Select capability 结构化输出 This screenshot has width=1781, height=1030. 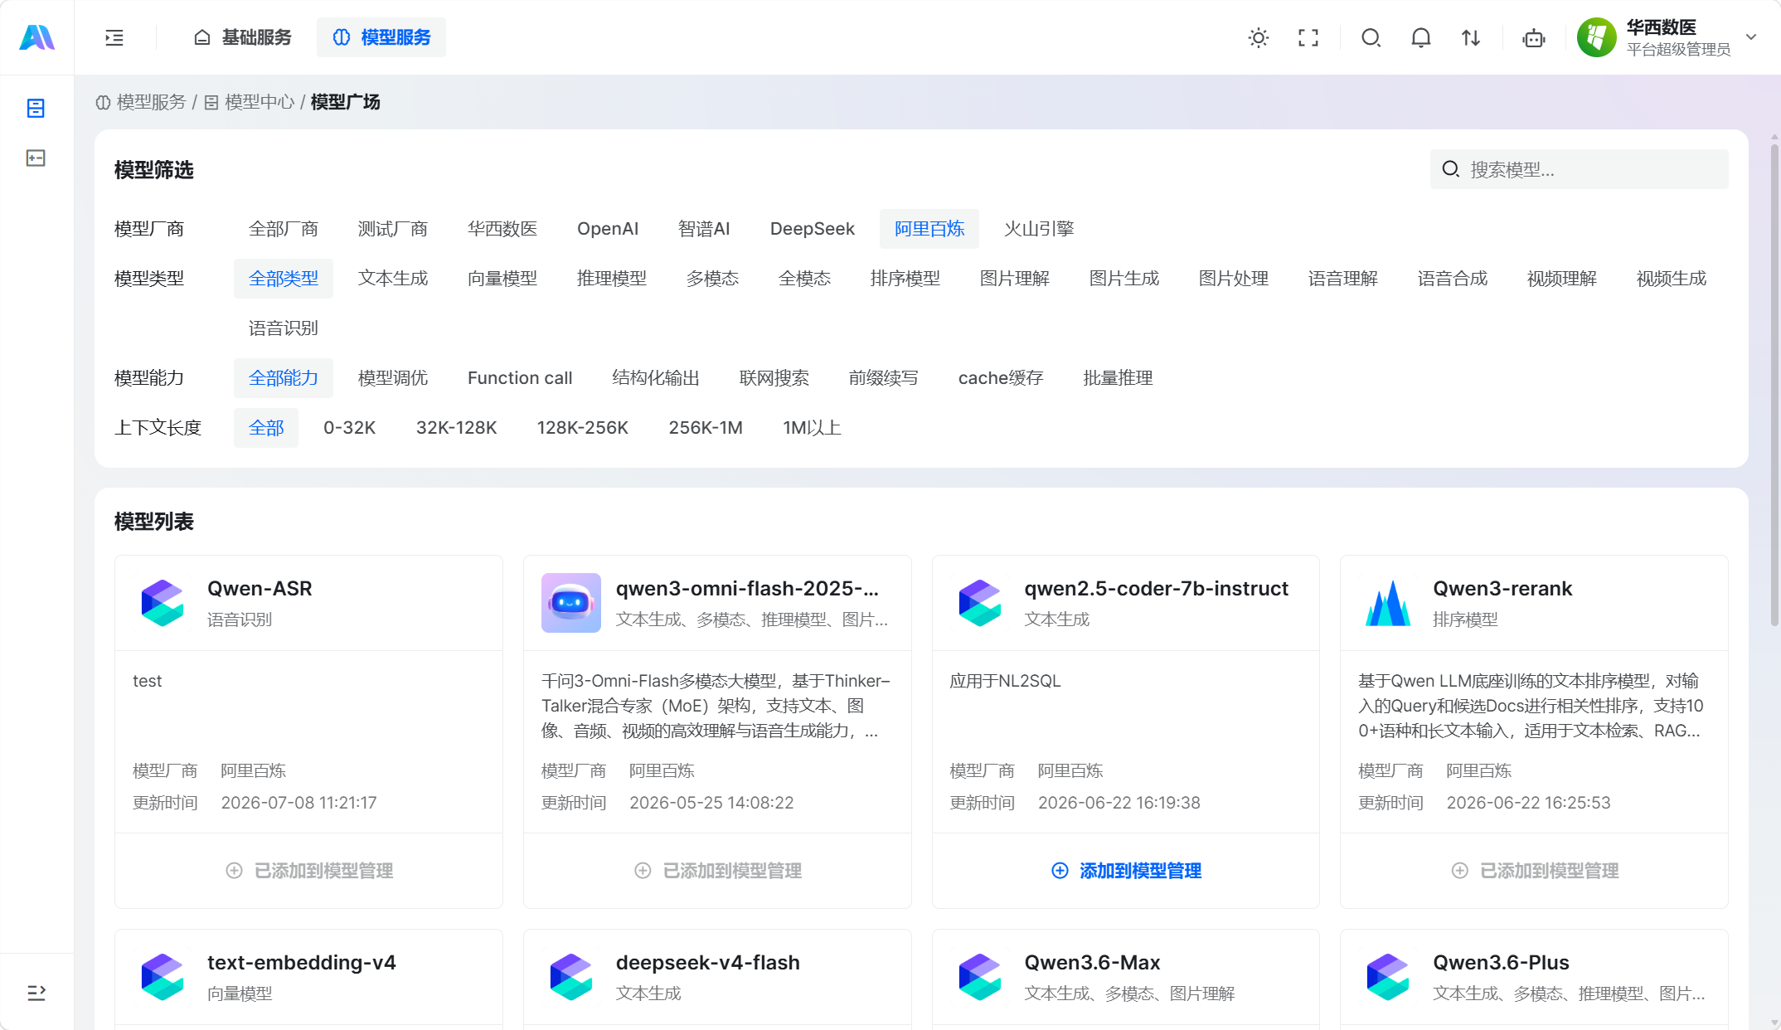tap(656, 378)
